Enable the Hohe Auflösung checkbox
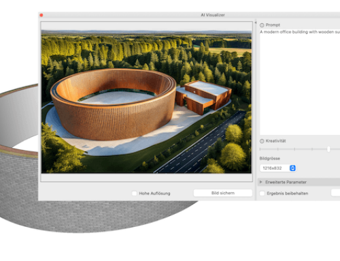This screenshot has width=340, height=261. click(x=134, y=194)
